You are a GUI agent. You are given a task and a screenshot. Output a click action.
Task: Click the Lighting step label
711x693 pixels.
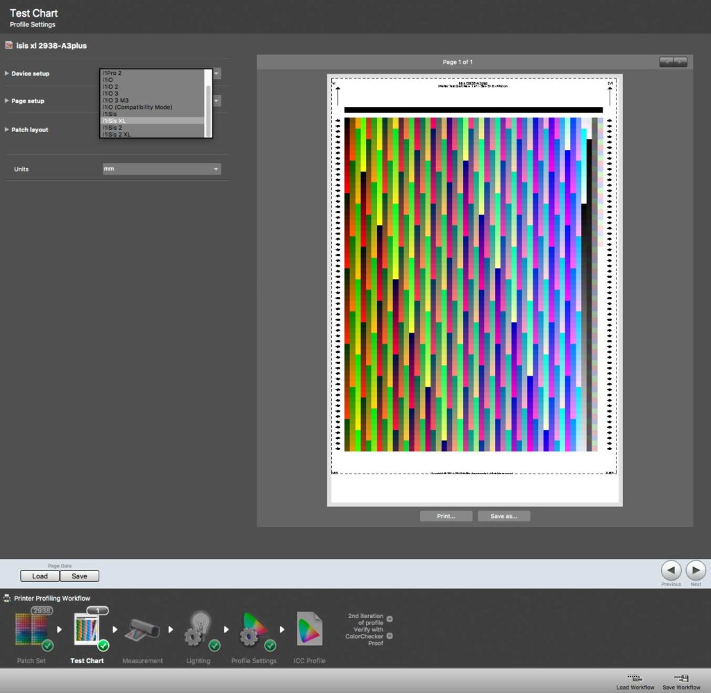pos(198,661)
